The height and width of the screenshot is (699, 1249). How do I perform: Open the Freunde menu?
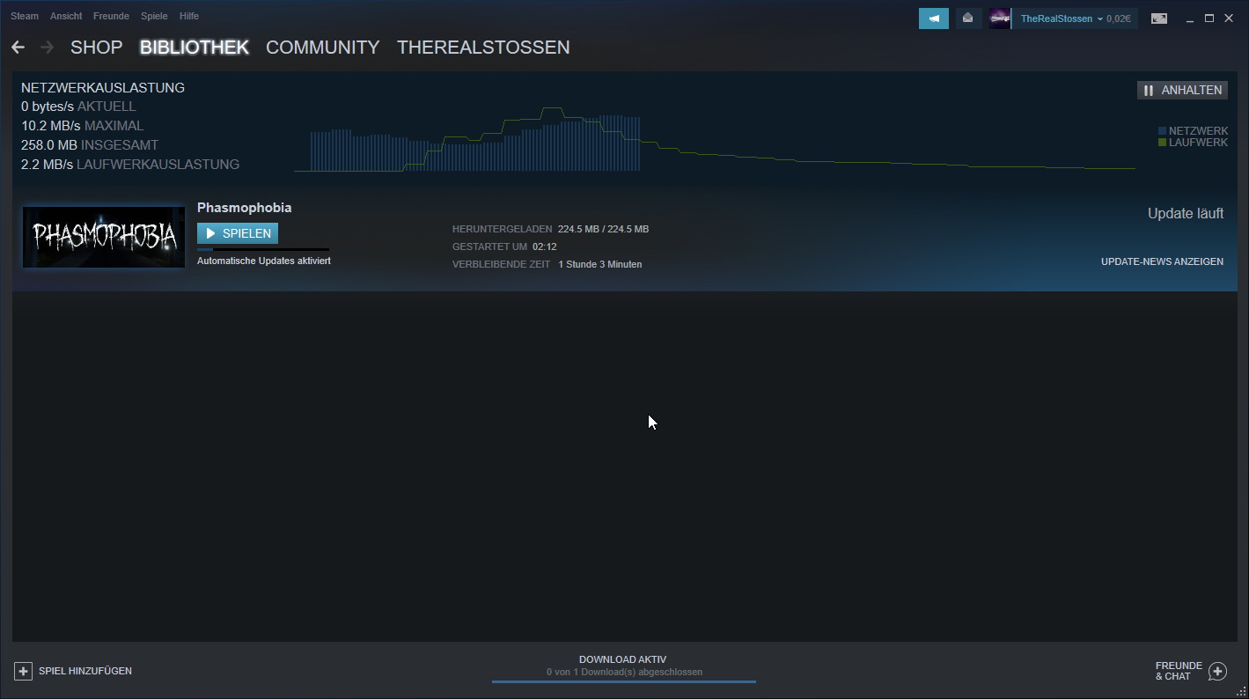click(x=111, y=16)
